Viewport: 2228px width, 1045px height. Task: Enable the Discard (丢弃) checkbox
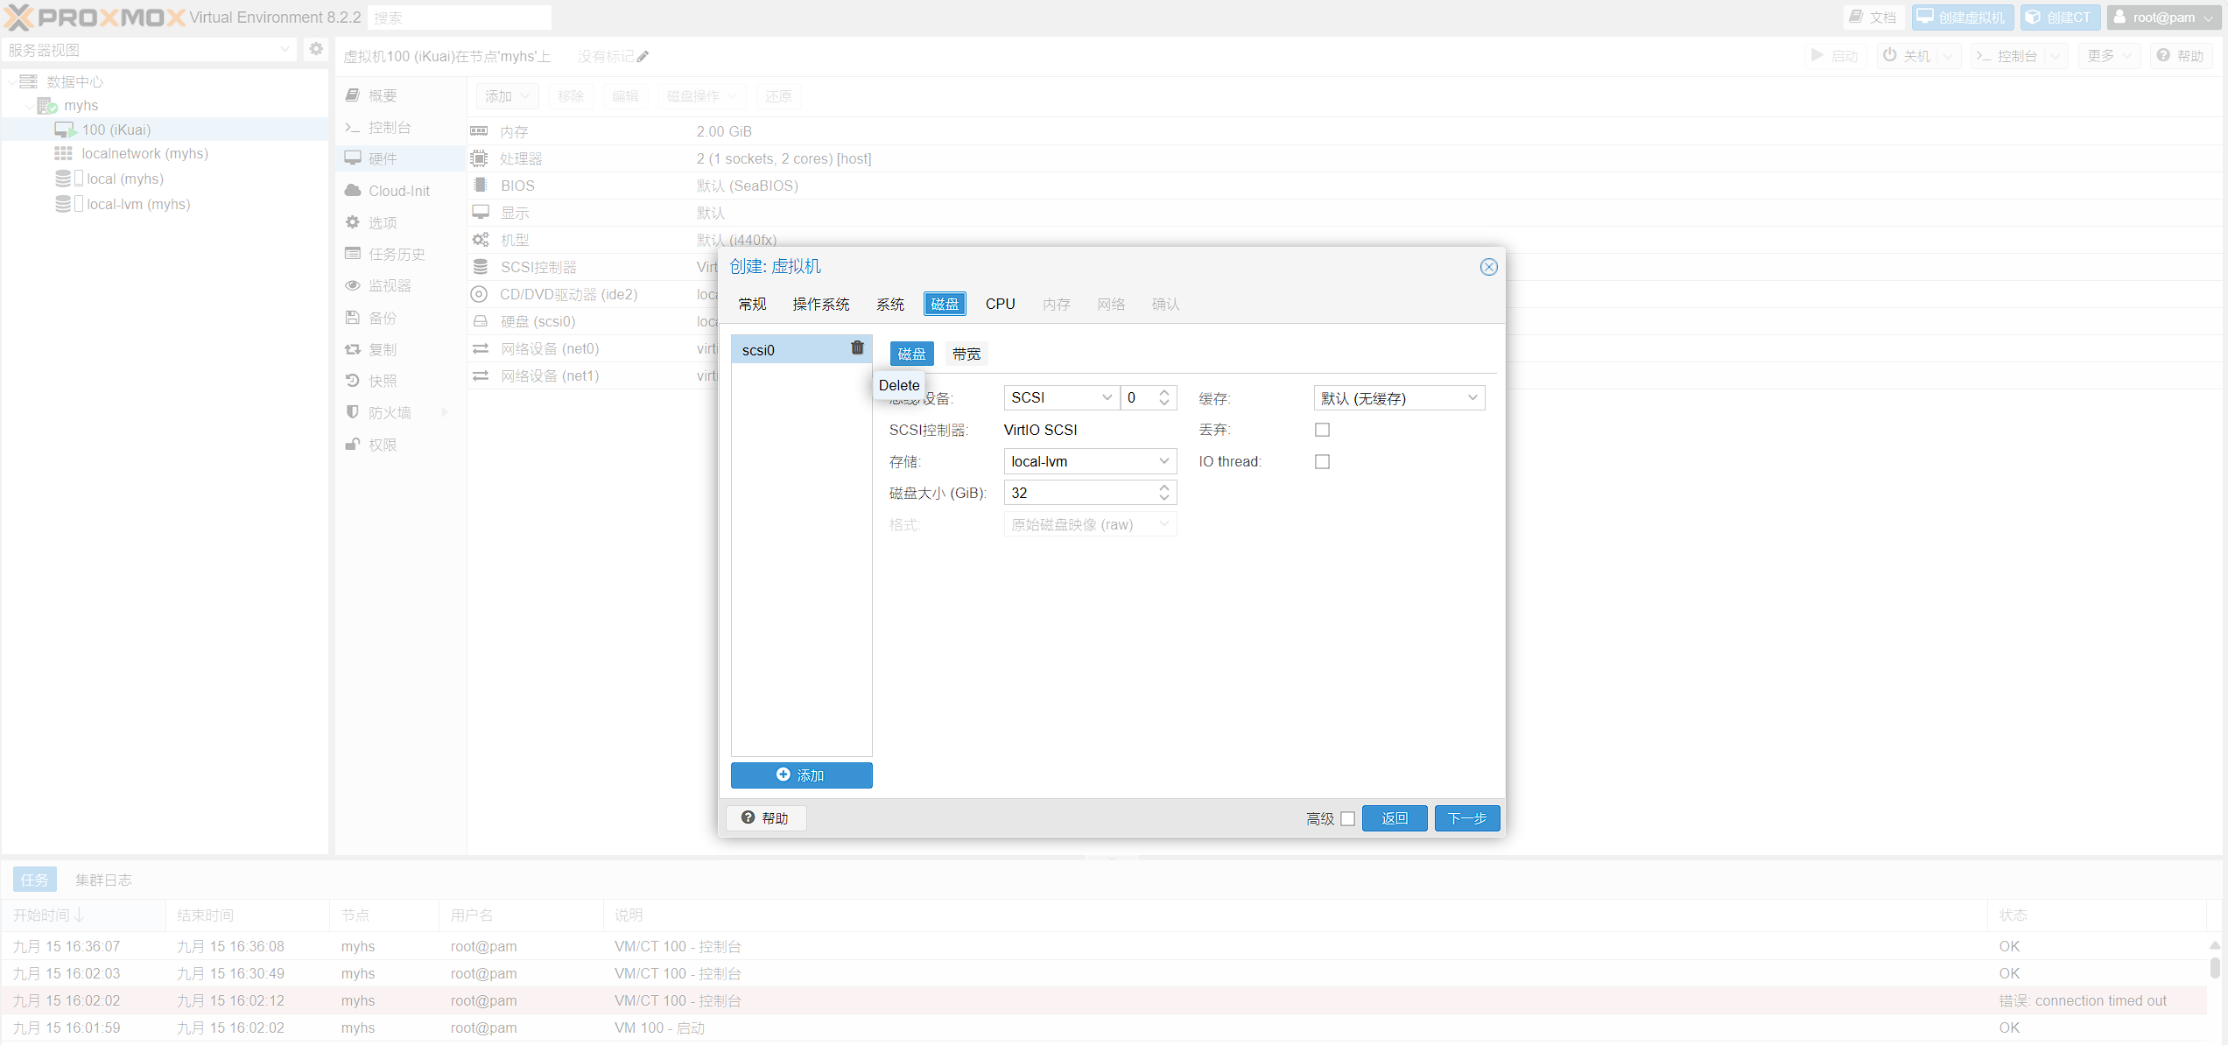pyautogui.click(x=1322, y=430)
